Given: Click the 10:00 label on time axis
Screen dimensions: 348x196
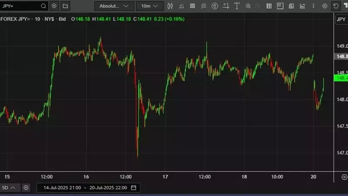Looking at the screenshot, I should click(277, 177).
